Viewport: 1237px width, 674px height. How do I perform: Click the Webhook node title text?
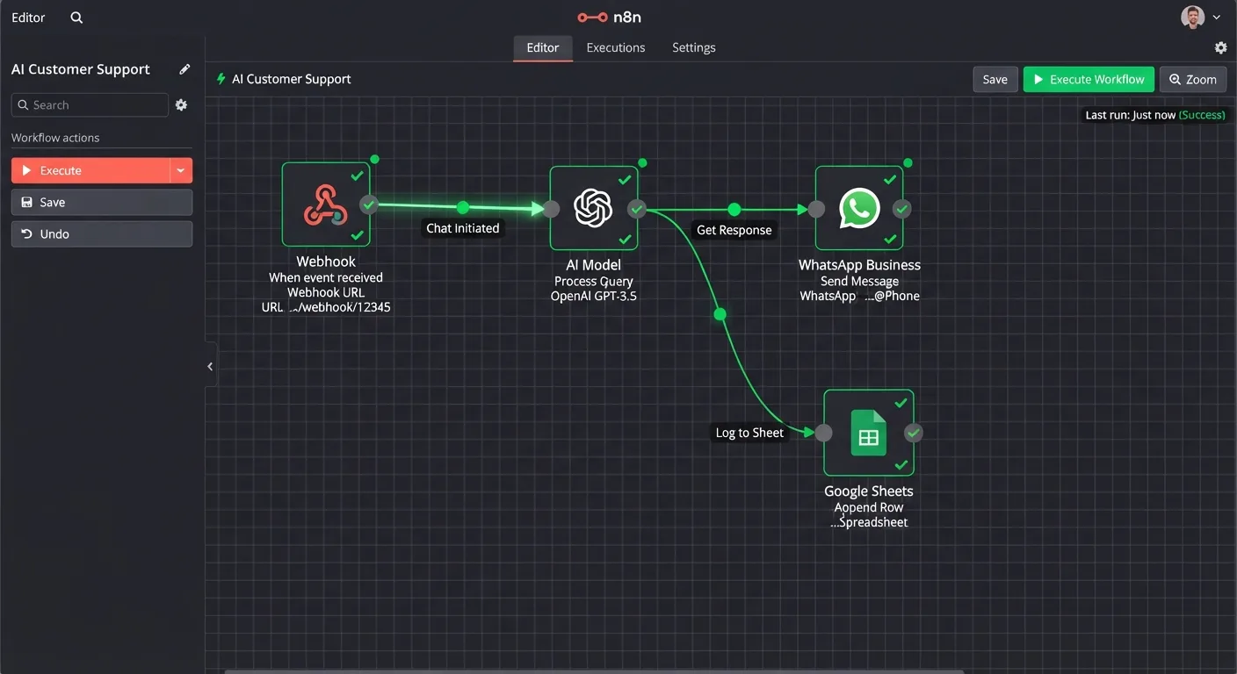(326, 262)
